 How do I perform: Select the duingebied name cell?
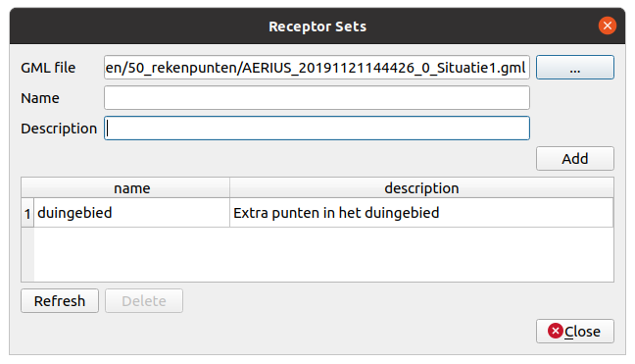tap(132, 213)
